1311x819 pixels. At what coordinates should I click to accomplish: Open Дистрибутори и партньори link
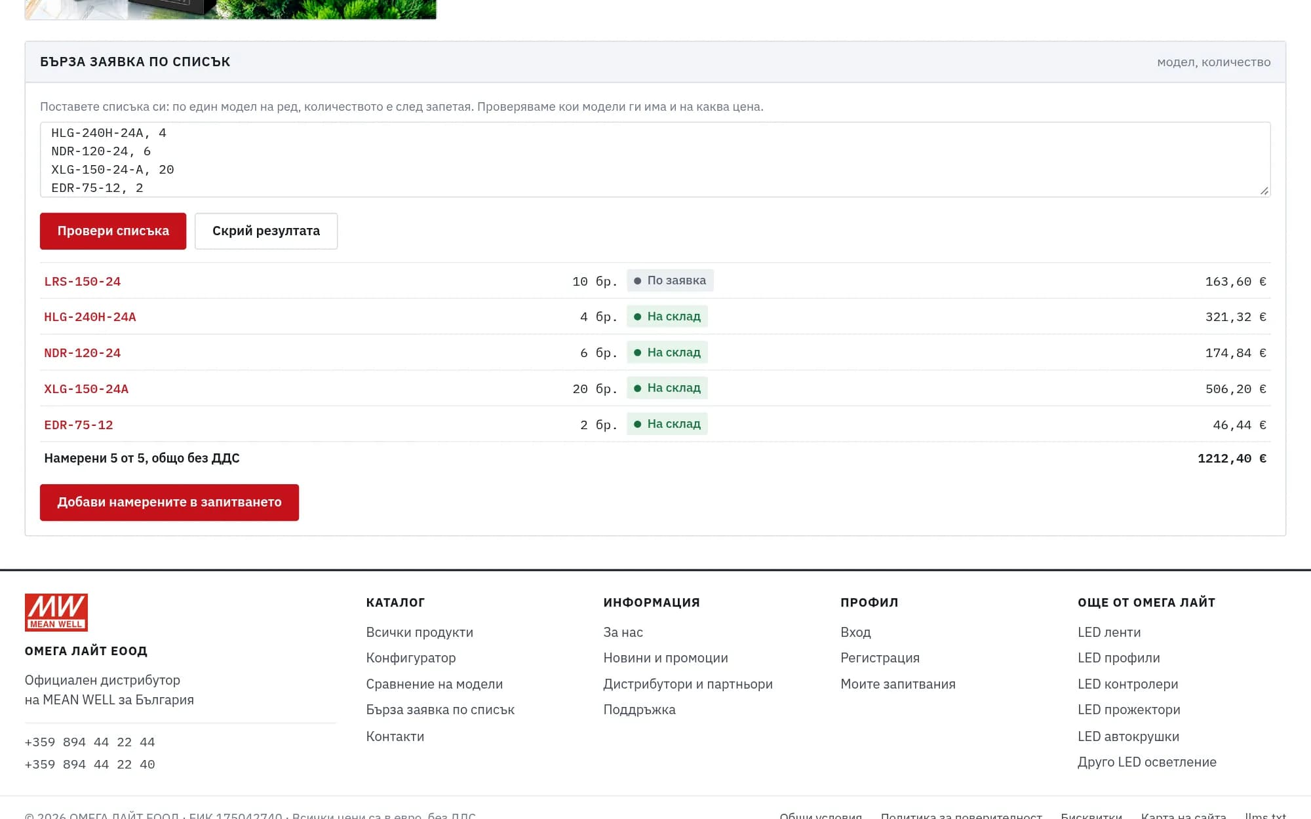point(688,684)
